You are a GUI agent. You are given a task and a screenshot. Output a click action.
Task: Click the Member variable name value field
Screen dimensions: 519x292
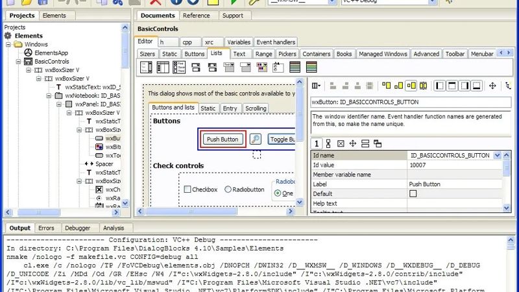pyautogui.click(x=455, y=175)
